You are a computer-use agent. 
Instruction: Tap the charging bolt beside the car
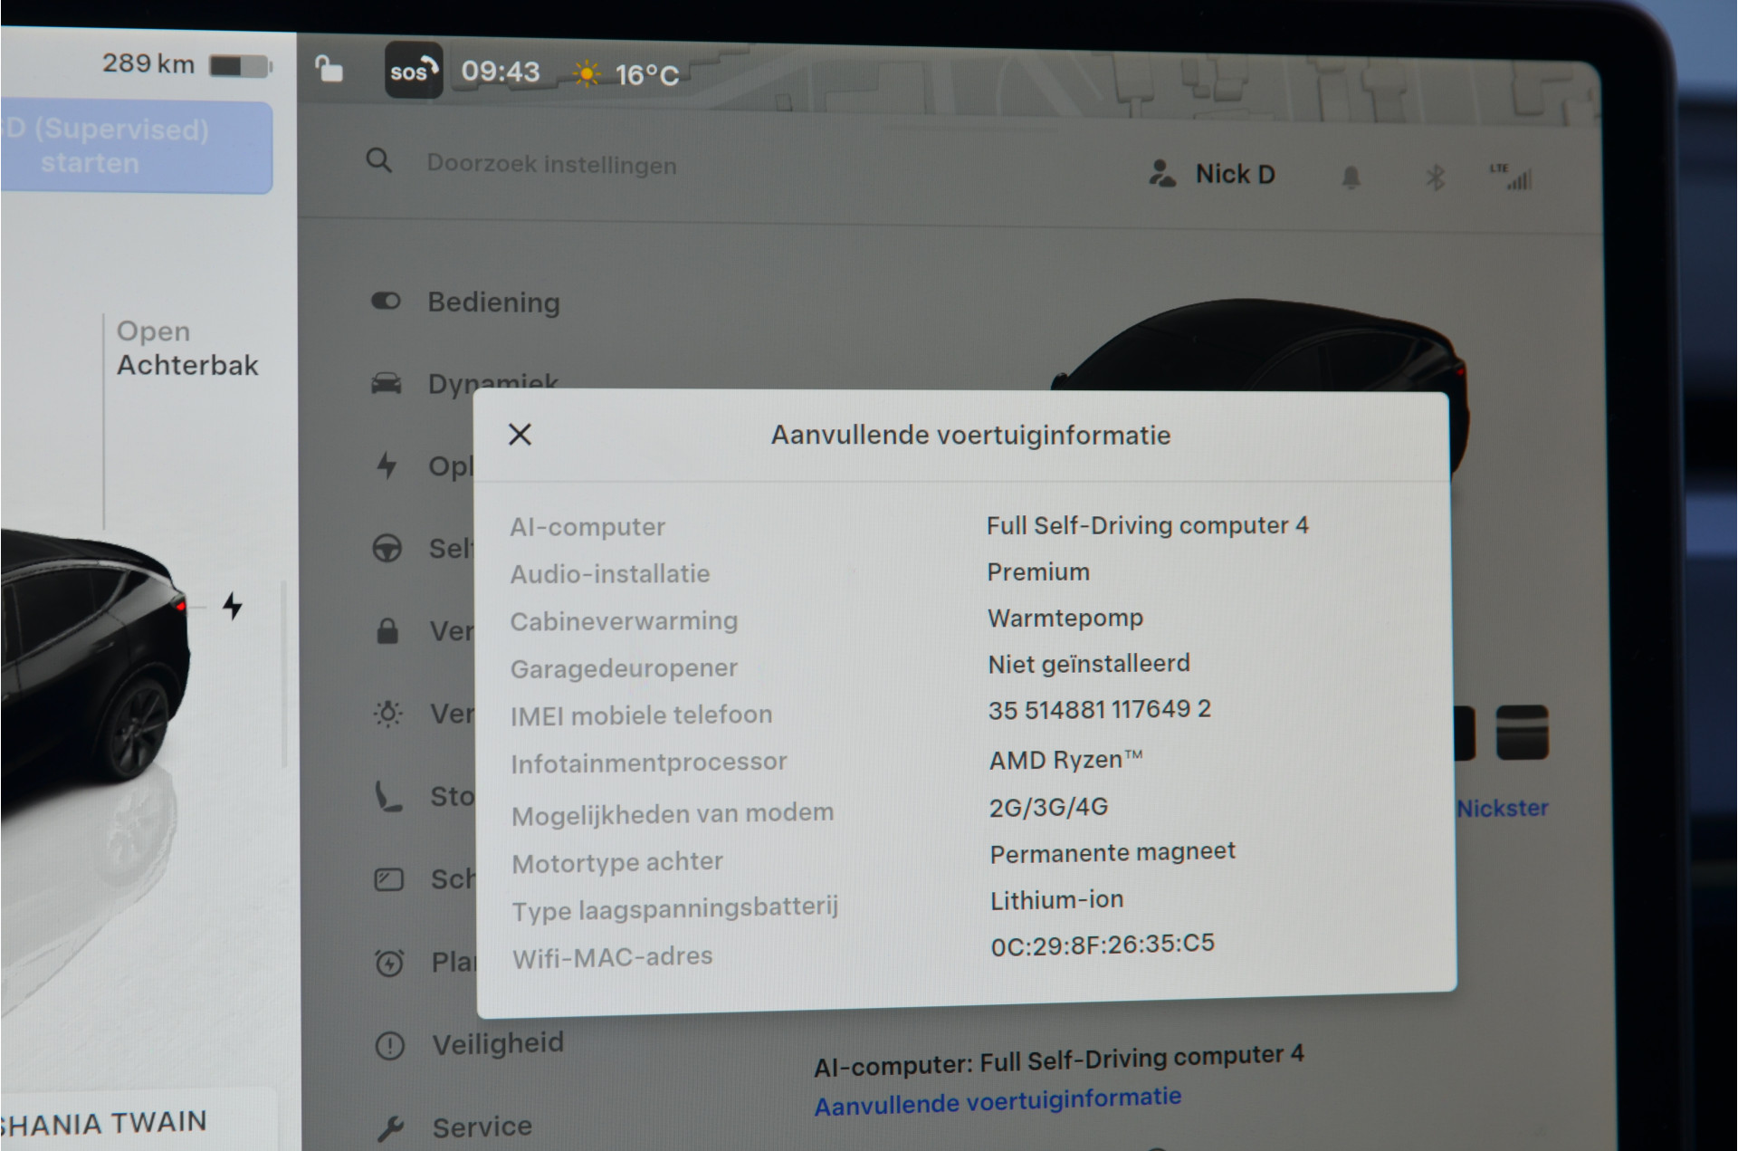click(233, 606)
